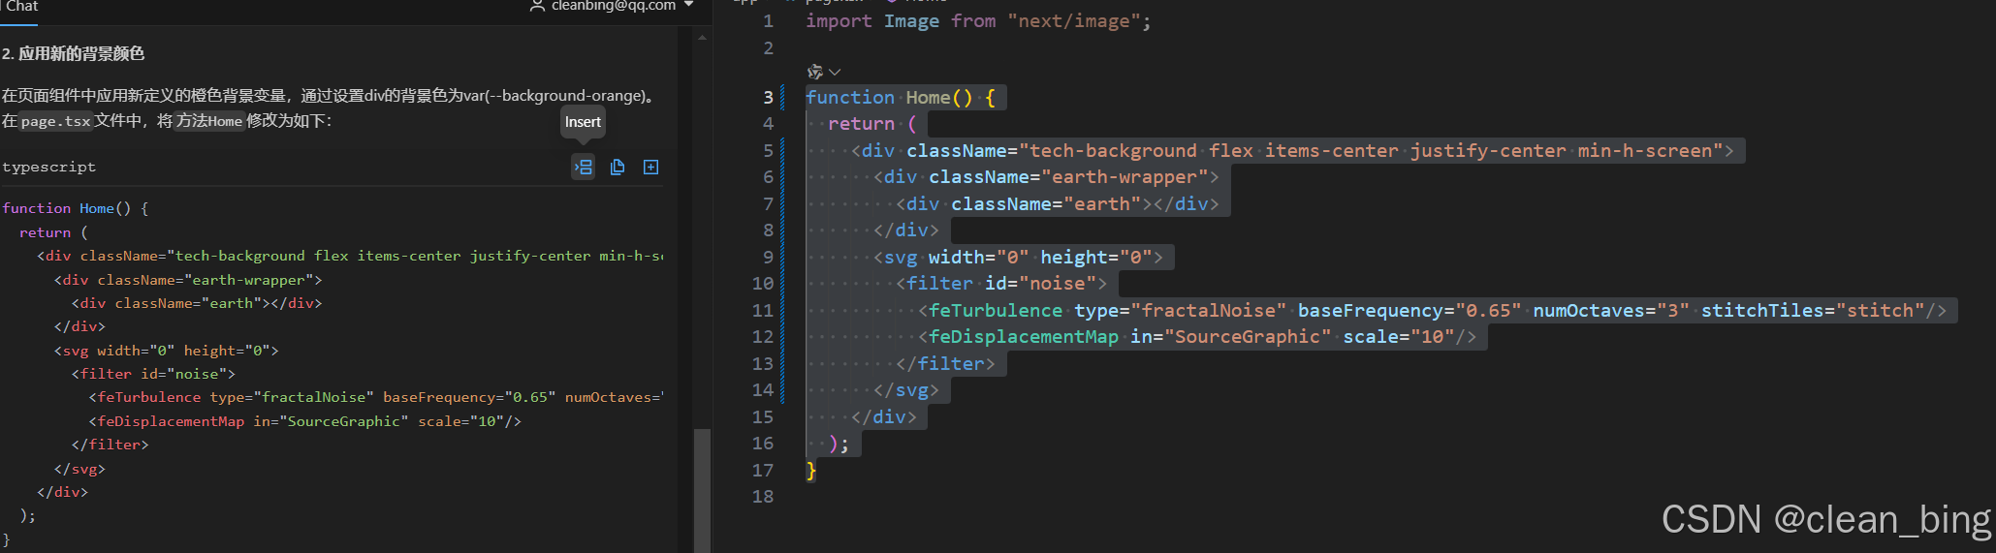Click scale="10" on editor line 12
This screenshot has height=553, width=1996.
(1399, 337)
